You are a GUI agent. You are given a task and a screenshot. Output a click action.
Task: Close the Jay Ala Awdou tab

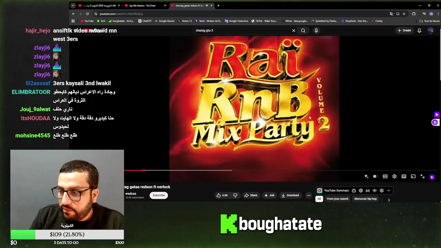tap(165, 6)
